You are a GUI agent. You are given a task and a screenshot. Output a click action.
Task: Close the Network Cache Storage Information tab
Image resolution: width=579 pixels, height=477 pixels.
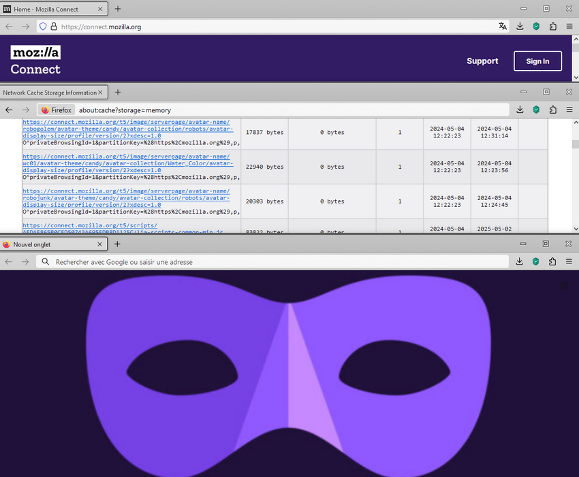pyautogui.click(x=101, y=92)
